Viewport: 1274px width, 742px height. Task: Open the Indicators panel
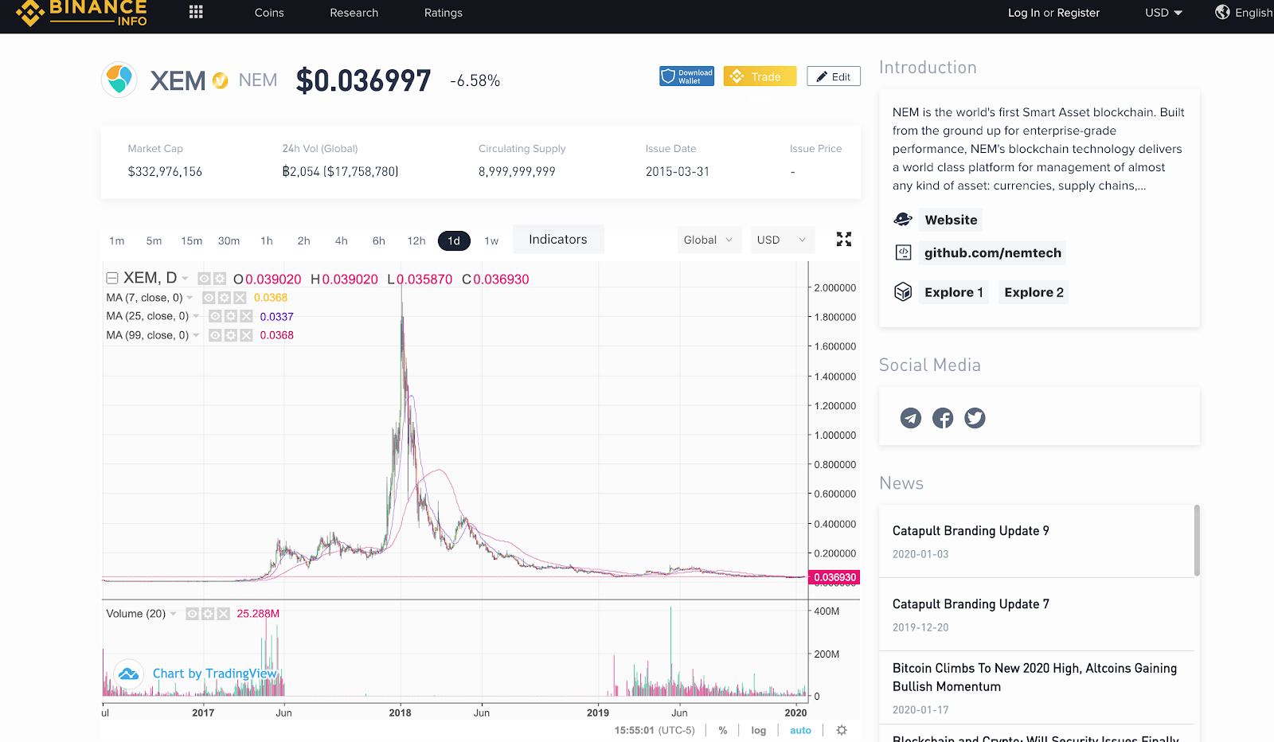(x=558, y=240)
